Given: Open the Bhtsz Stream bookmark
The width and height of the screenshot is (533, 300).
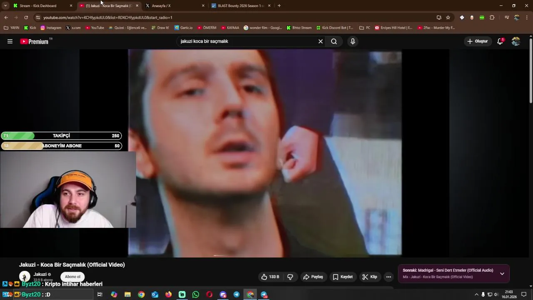Looking at the screenshot, I should tap(299, 28).
